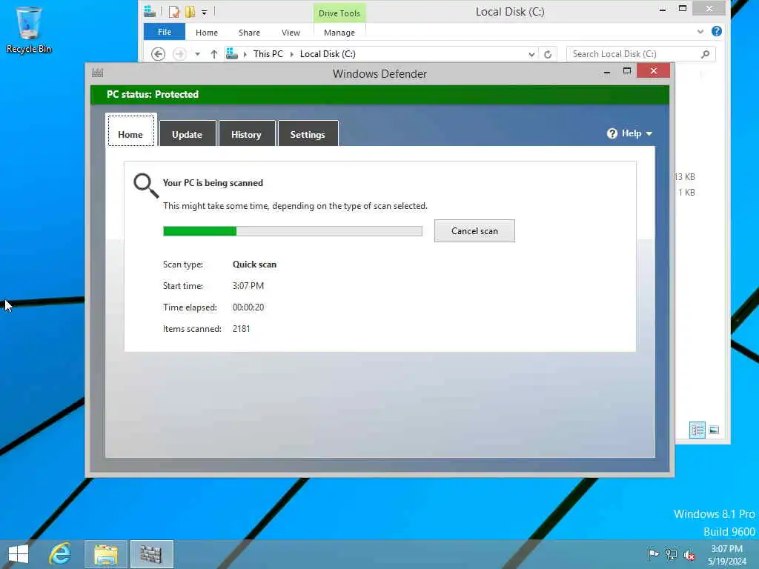Expand arrow before This PC breadcrumb
Screen dimensions: 759x569
point(245,54)
